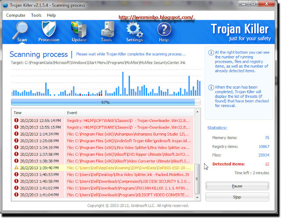Image resolution: width=281 pixels, height=218 pixels.
Task: Open the Help menu in menu bar
Action: [51, 15]
